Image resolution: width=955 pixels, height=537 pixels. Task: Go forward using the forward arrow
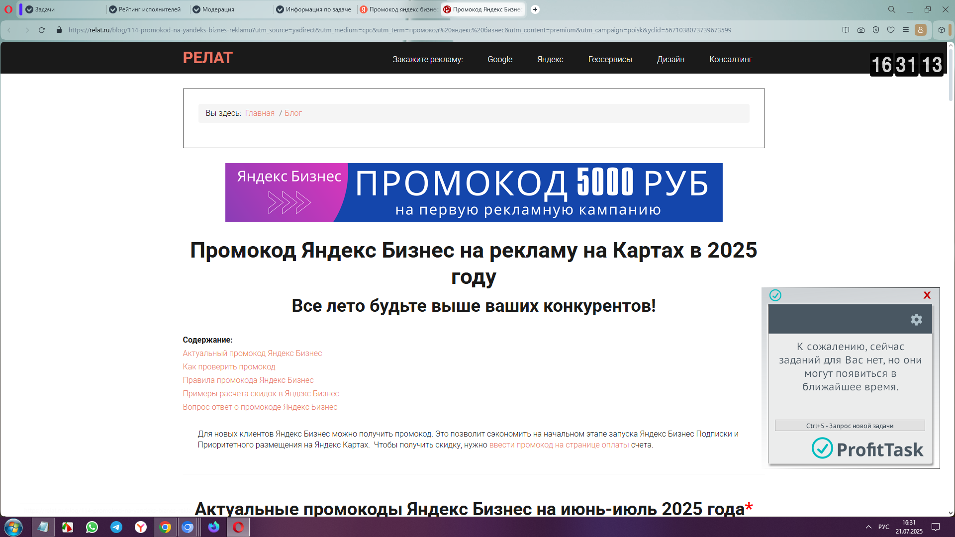[27, 30]
